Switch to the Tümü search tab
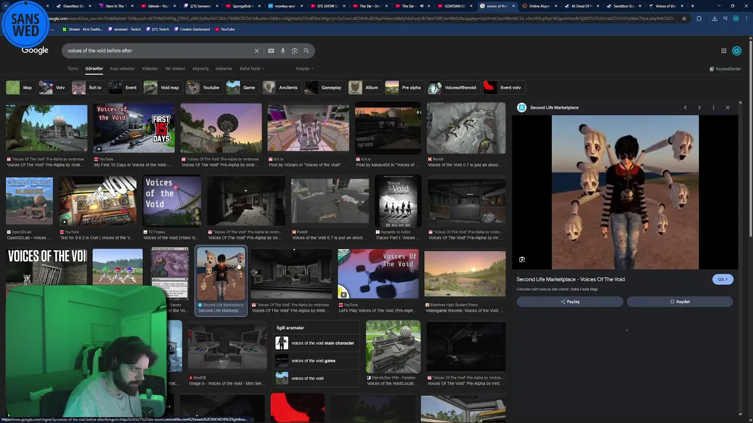Viewport: 753px width, 423px height. 73,69
